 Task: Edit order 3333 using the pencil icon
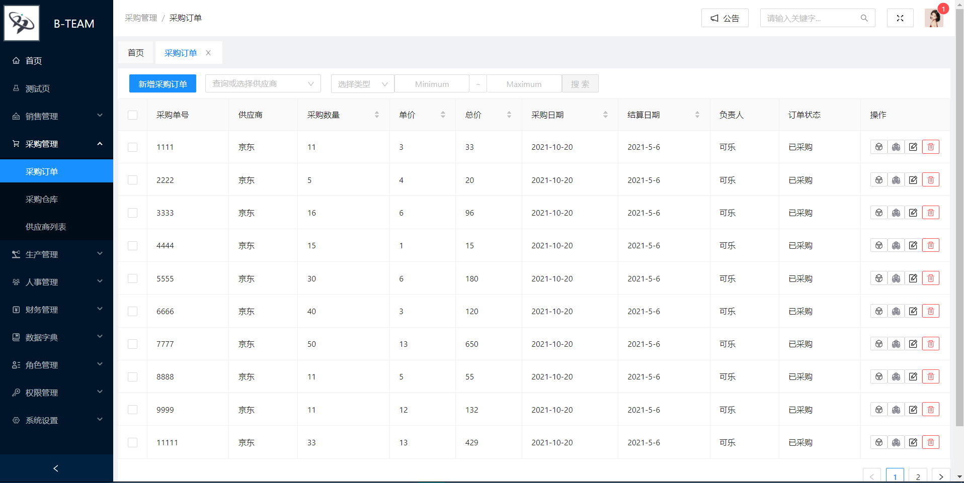point(913,213)
